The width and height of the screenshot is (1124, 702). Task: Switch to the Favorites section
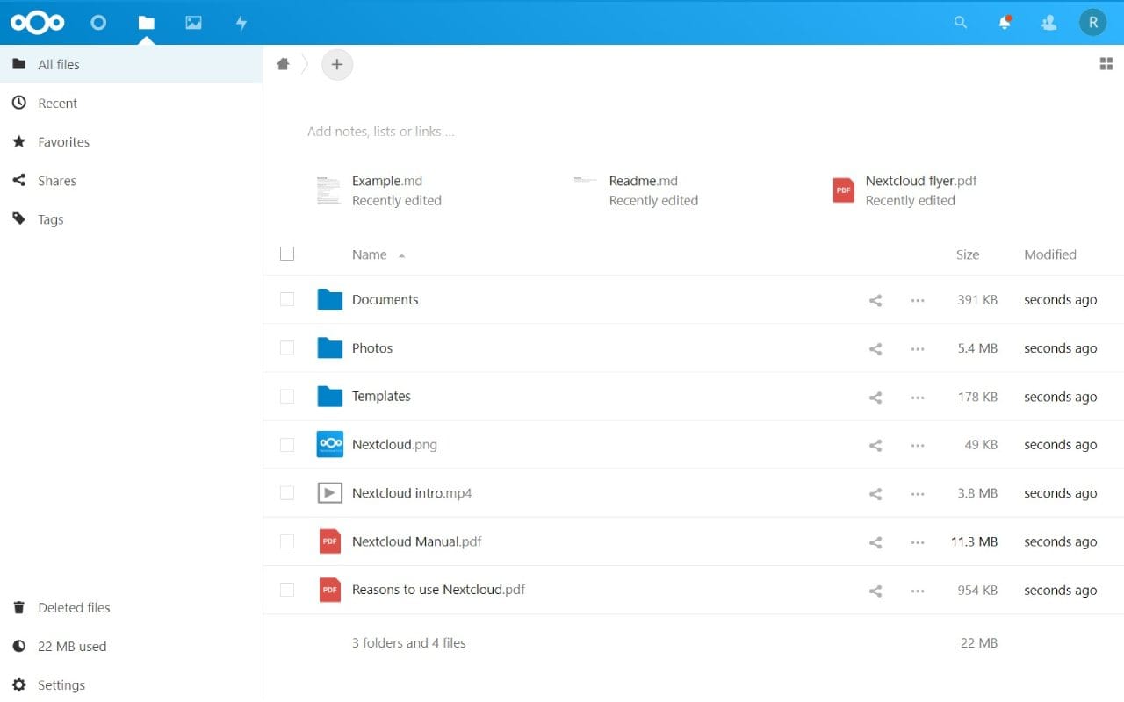click(63, 141)
